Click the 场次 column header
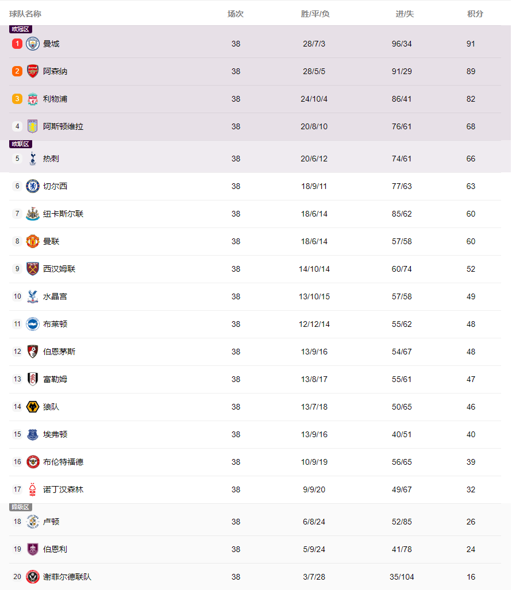The image size is (512, 590). click(236, 14)
